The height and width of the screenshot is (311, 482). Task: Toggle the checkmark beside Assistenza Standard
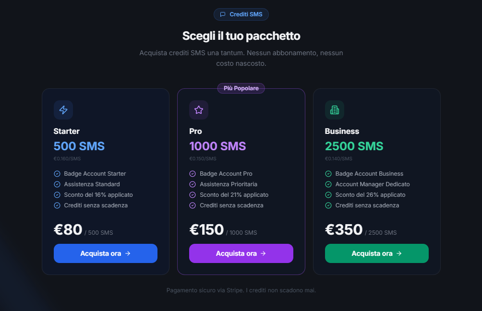[x=58, y=184]
